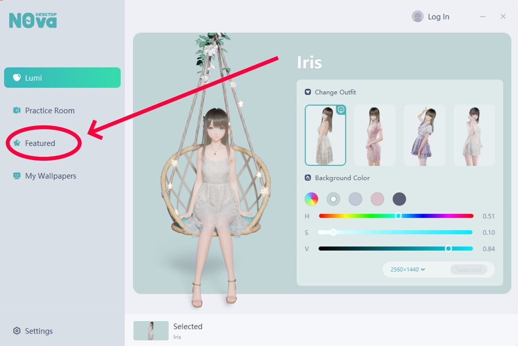Click the My Wallpapers monitor icon
Image resolution: width=518 pixels, height=346 pixels.
[17, 176]
